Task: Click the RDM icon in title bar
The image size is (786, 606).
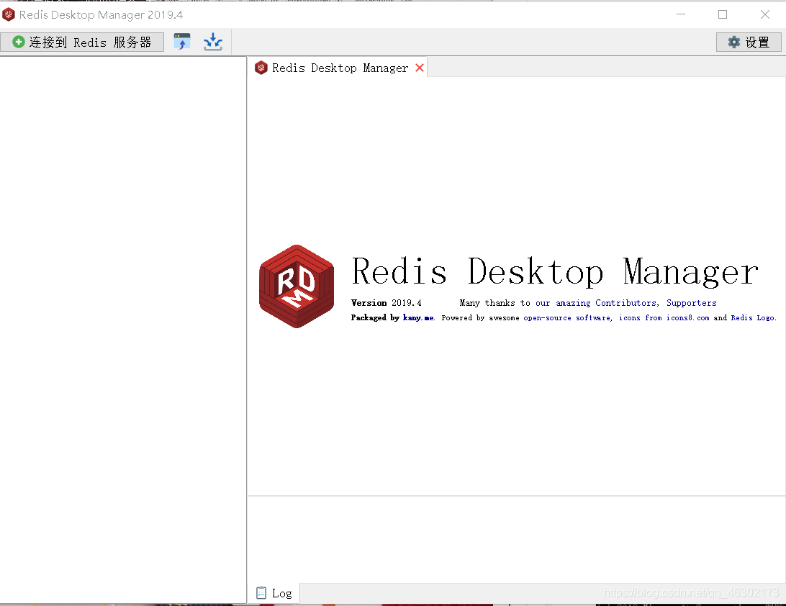Action: pyautogui.click(x=9, y=14)
